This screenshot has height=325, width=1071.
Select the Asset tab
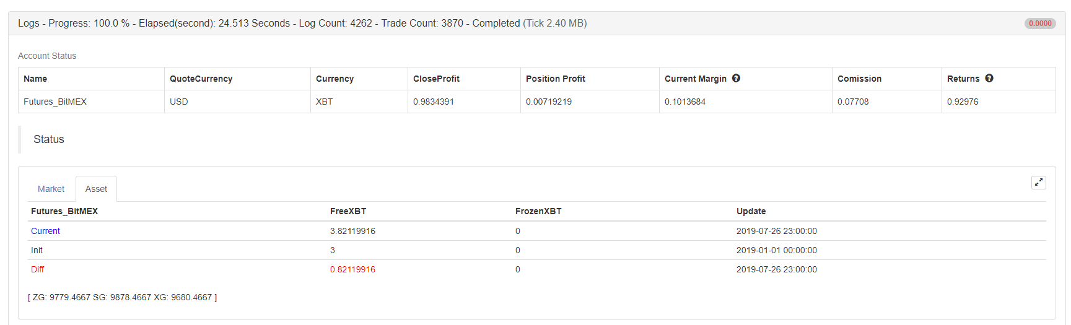pyautogui.click(x=96, y=189)
